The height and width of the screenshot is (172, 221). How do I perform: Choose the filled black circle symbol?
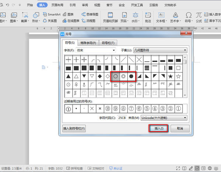(x=131, y=76)
